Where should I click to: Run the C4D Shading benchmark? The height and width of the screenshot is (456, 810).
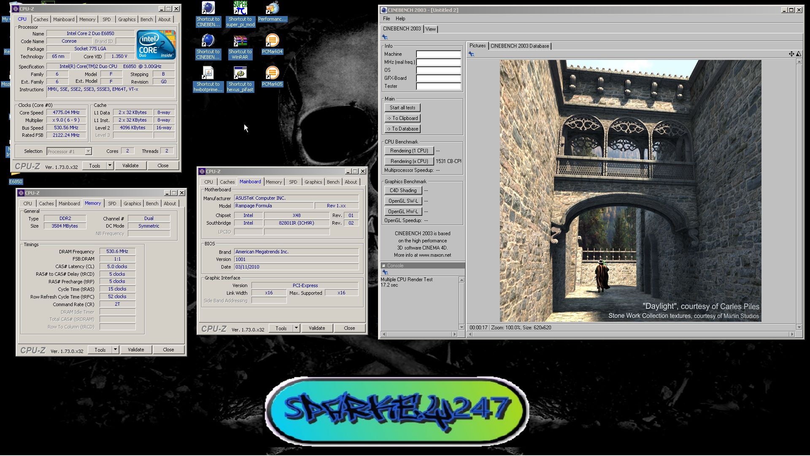tap(403, 190)
